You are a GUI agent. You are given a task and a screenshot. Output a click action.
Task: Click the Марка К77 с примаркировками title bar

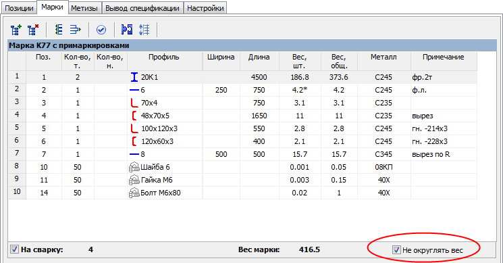252,45
